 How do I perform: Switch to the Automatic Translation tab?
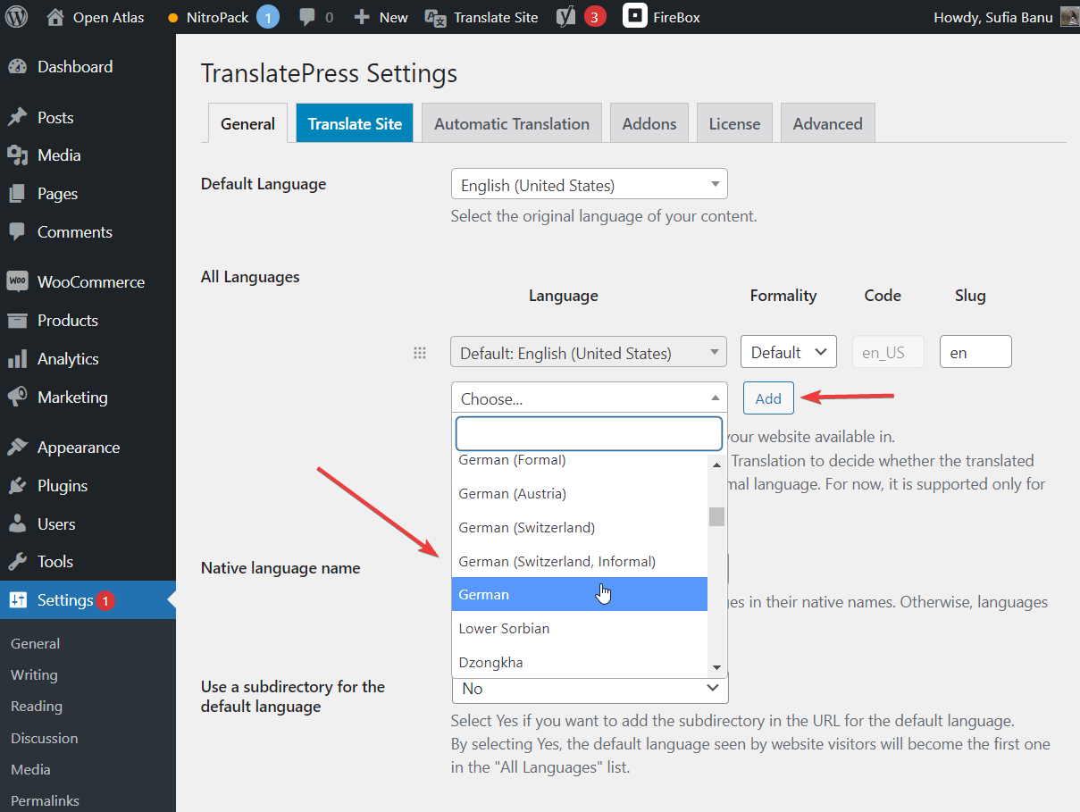511,122
